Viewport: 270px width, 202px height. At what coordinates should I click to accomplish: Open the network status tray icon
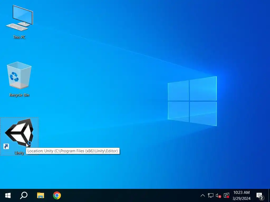point(210,195)
